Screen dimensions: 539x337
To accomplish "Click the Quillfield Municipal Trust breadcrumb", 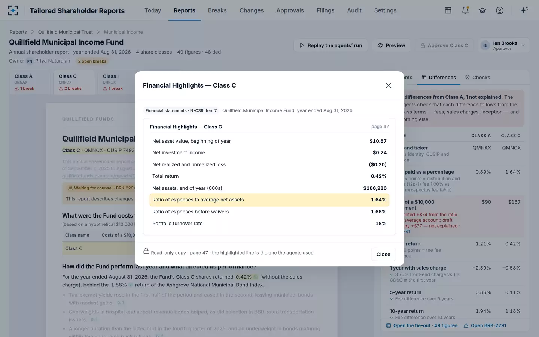I will point(66,32).
